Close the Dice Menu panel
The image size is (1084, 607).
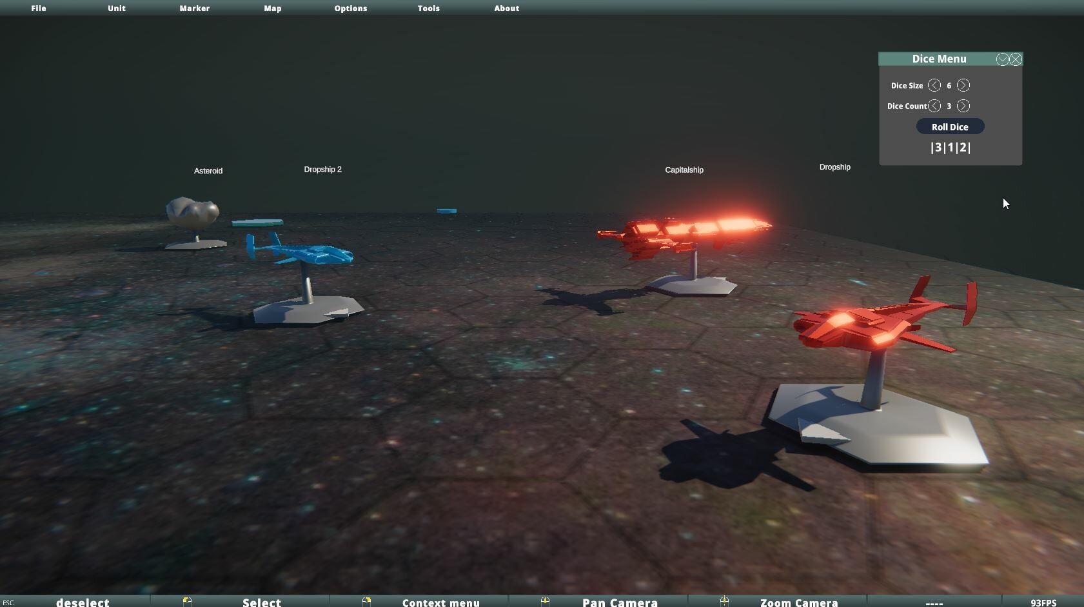[1016, 59]
